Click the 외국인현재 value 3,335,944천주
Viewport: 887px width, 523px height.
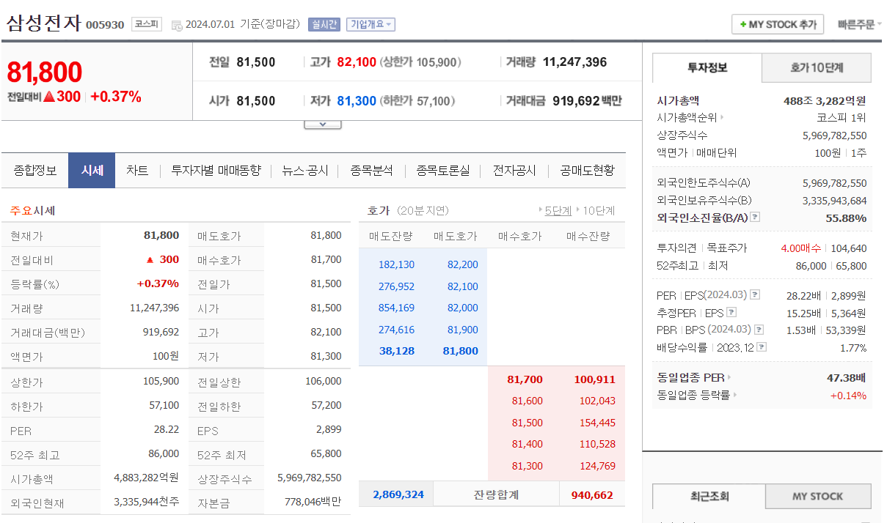[147, 502]
